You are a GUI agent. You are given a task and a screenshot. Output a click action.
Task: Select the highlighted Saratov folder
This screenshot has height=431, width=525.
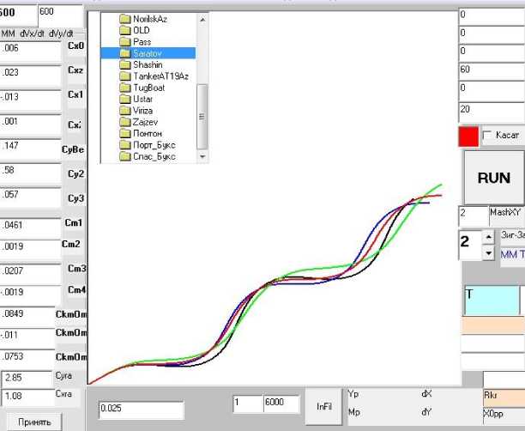click(x=148, y=53)
